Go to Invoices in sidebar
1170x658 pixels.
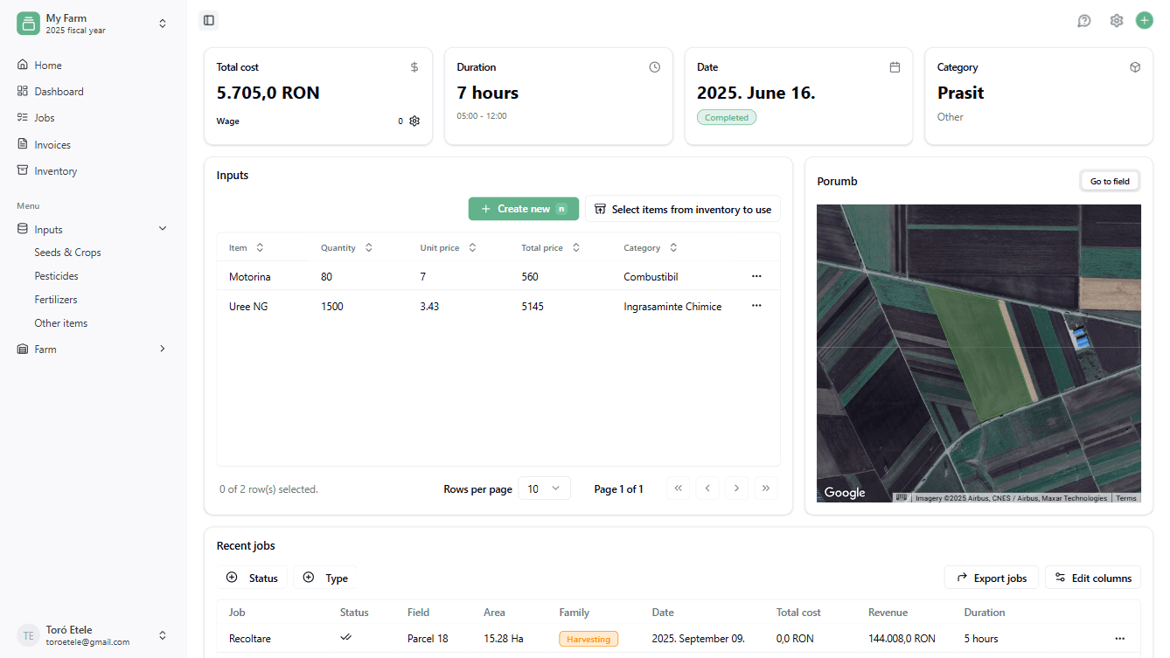pos(52,145)
